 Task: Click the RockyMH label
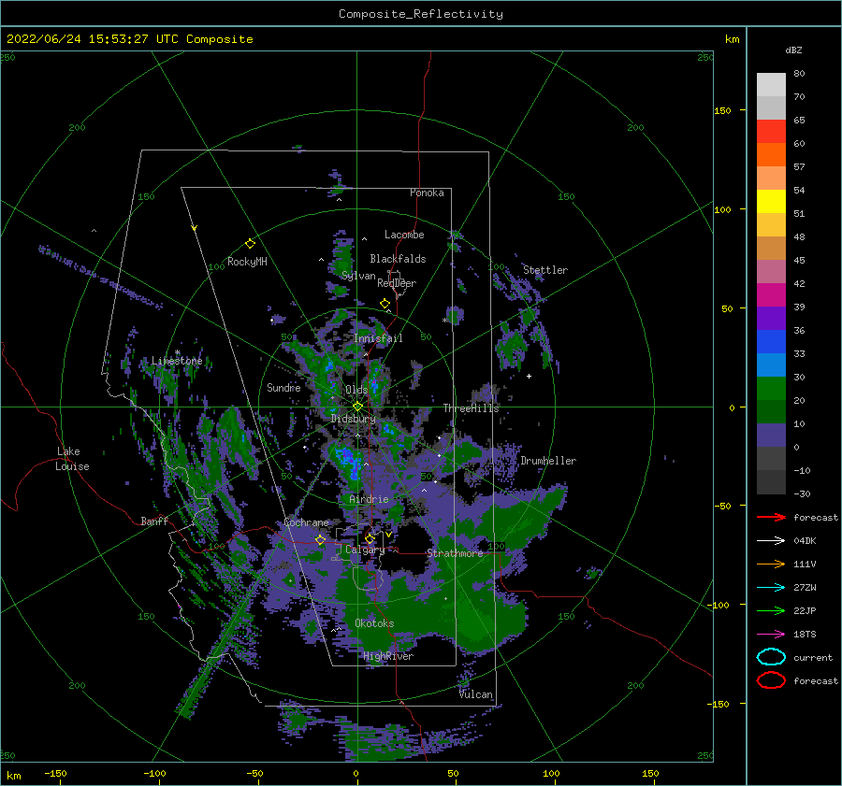point(247,262)
